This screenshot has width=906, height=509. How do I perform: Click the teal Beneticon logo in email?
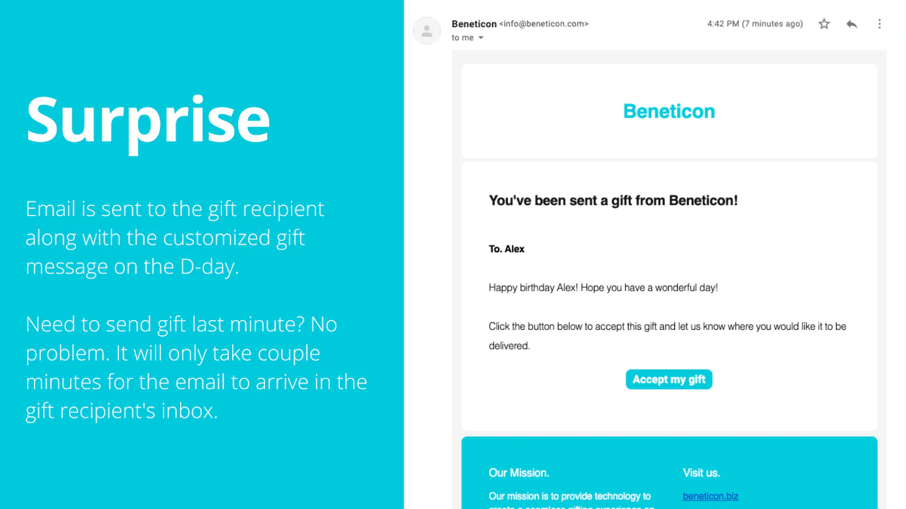pos(669,111)
